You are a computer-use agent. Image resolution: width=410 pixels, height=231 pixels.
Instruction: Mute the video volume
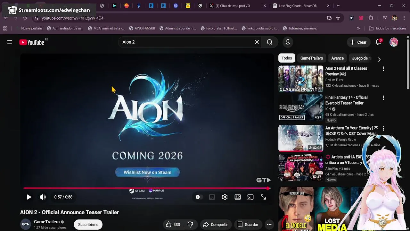(x=43, y=197)
